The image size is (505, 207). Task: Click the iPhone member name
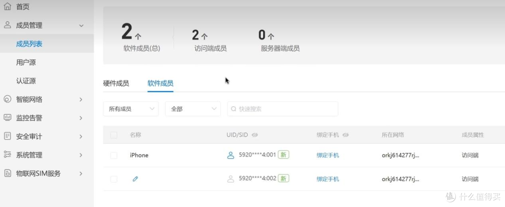click(x=139, y=155)
